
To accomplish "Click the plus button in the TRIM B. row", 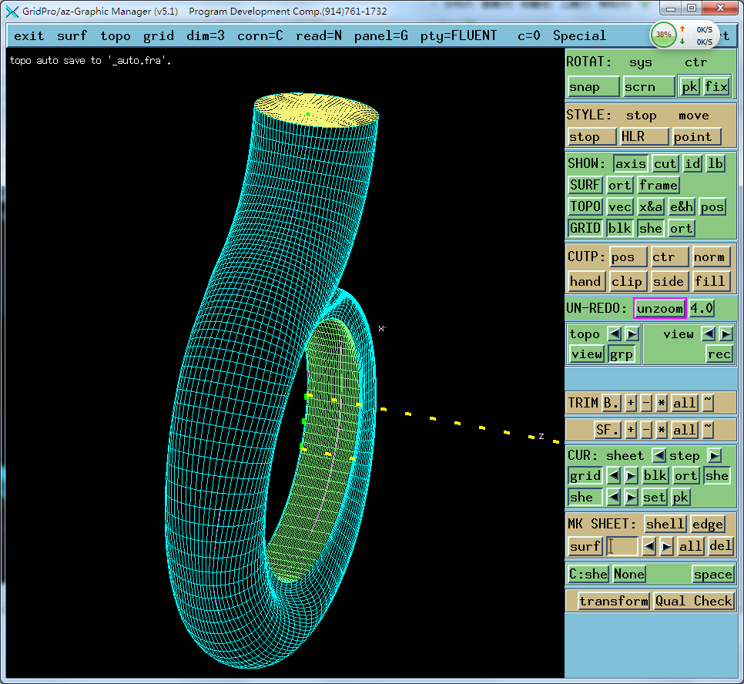I will click(631, 403).
